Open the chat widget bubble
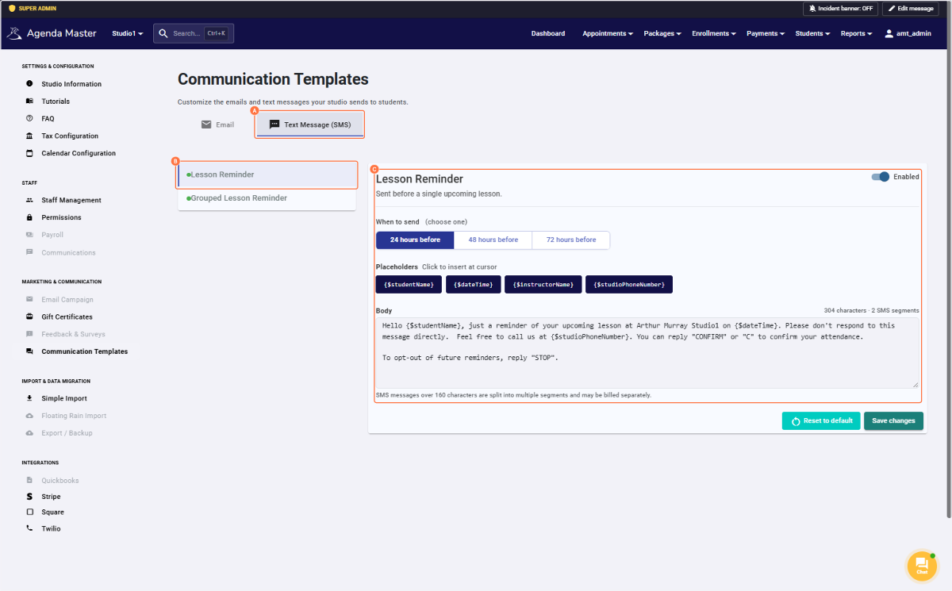Viewport: 952px width, 591px height. point(922,566)
